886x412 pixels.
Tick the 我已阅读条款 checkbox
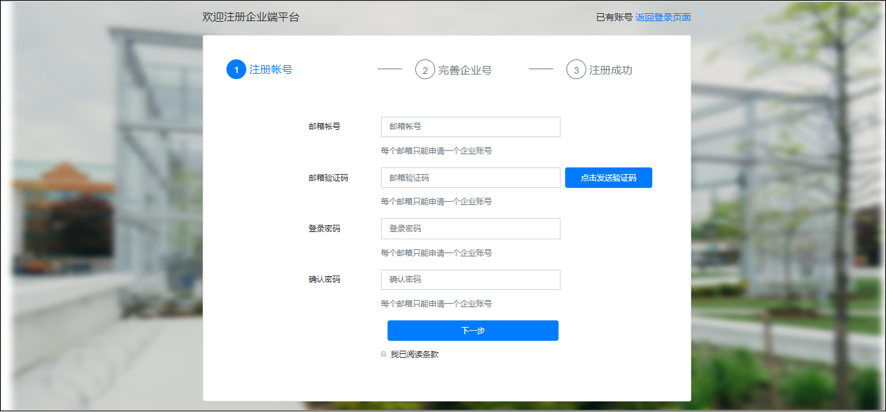[384, 354]
